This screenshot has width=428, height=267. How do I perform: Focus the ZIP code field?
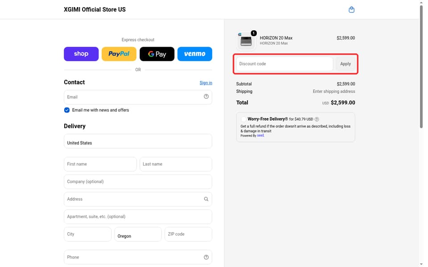click(188, 235)
